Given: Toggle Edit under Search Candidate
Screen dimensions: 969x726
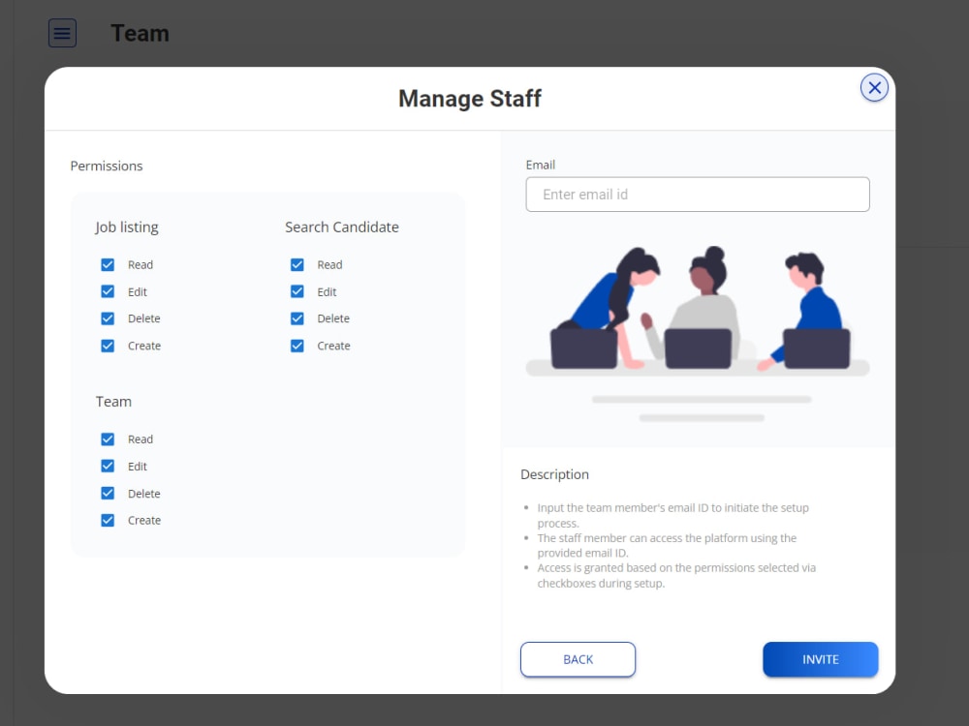Looking at the screenshot, I should coord(297,291).
